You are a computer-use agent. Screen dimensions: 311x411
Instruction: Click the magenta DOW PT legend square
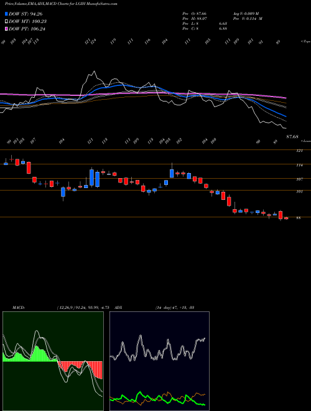[x=6, y=29]
